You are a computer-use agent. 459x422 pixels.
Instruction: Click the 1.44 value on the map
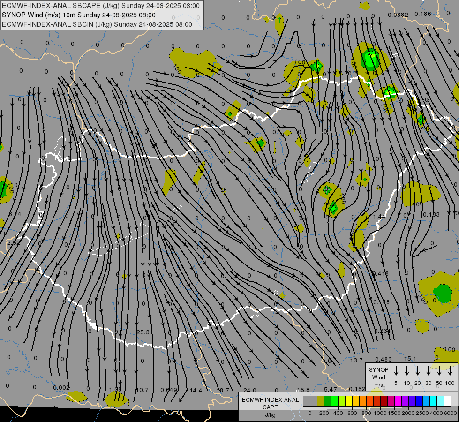tap(379, 216)
